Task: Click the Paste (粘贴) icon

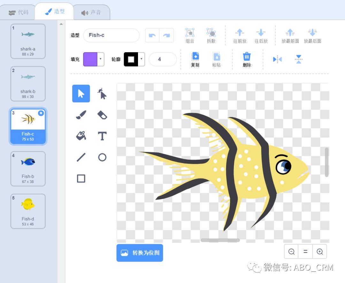Action: 217,59
